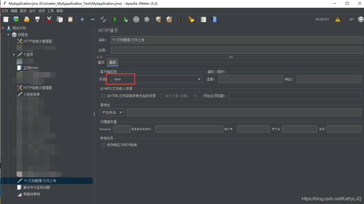Start test with no pauses icon

click(125, 19)
